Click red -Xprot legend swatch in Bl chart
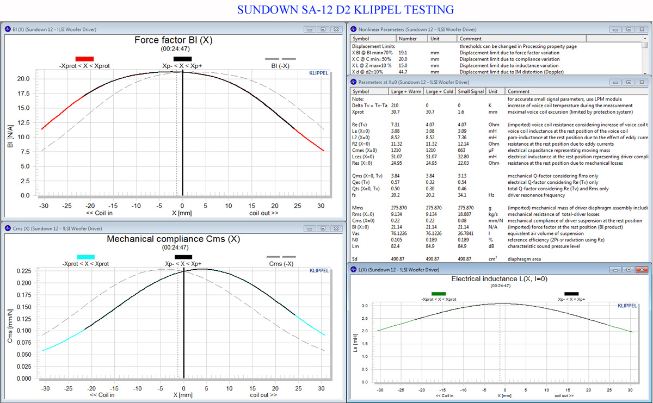 (x=85, y=59)
